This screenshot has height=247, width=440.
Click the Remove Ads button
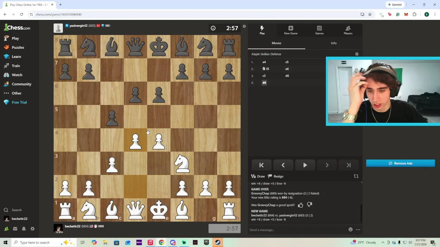(x=400, y=163)
